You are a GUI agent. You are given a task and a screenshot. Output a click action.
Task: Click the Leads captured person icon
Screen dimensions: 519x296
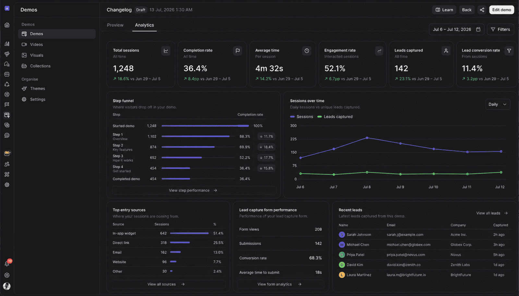(446, 51)
